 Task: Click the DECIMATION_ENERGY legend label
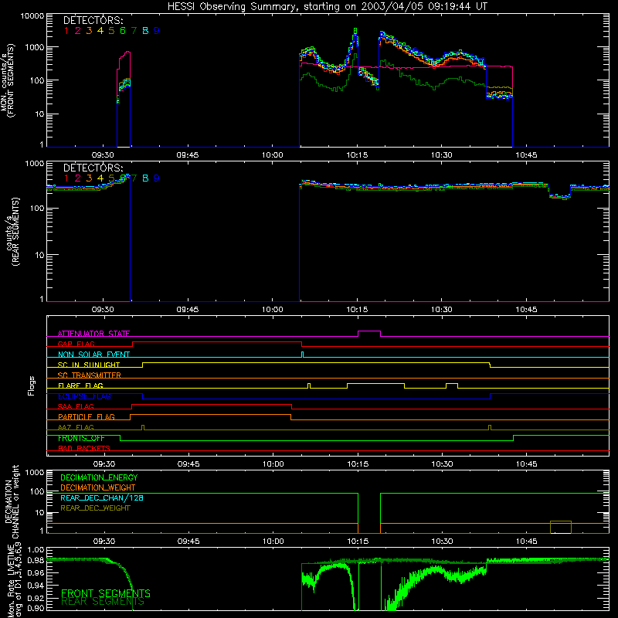99,477
